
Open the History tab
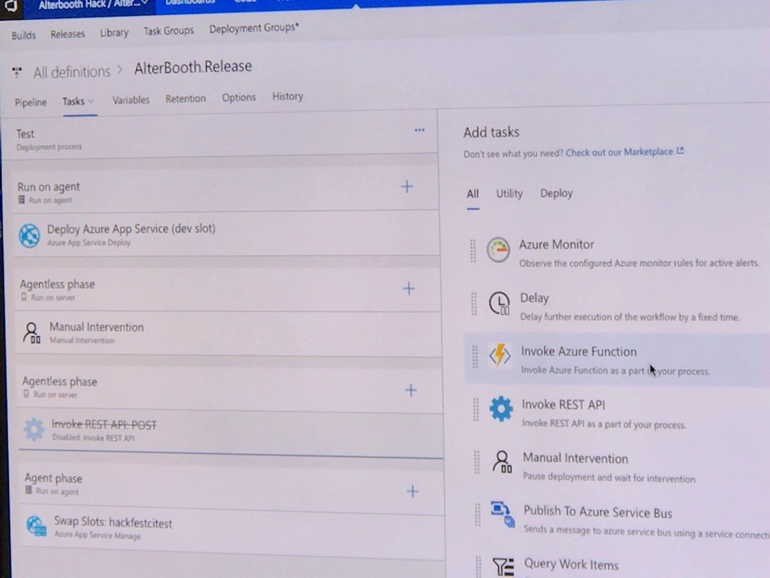coord(287,96)
